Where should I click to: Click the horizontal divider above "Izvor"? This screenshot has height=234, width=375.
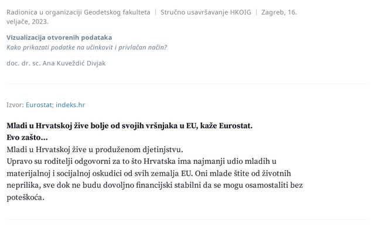[187, 84]
